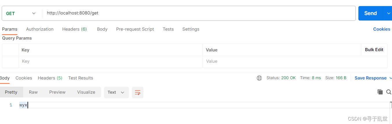Screen dimensions: 392x124
Task: Click the globe network icon beside Status
Action: point(259,78)
